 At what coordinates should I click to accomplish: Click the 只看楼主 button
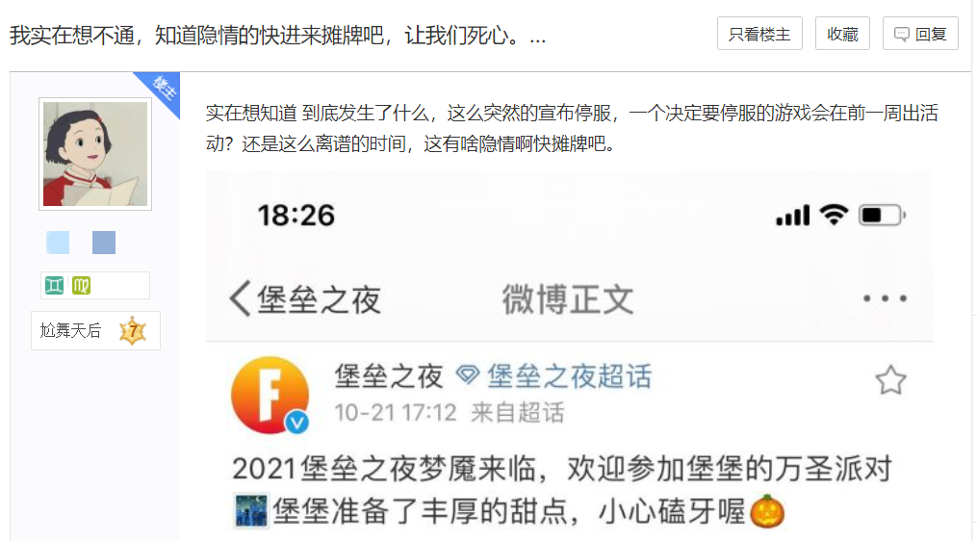tap(759, 34)
